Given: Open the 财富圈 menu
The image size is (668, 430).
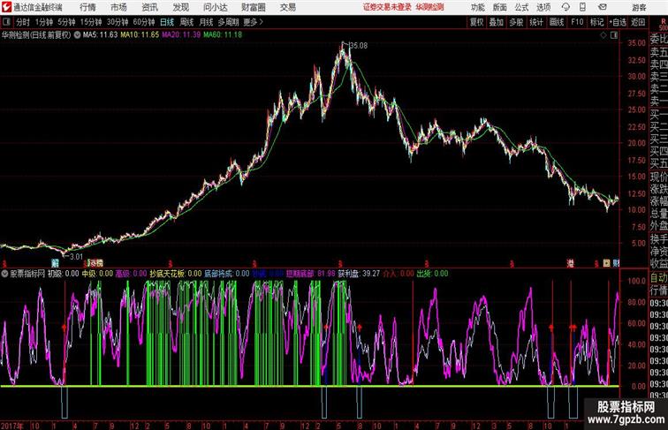Looking at the screenshot, I should (253, 7).
